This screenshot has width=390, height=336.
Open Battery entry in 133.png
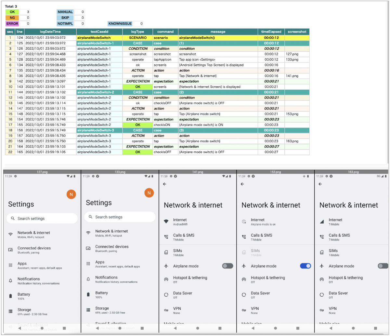(120, 295)
